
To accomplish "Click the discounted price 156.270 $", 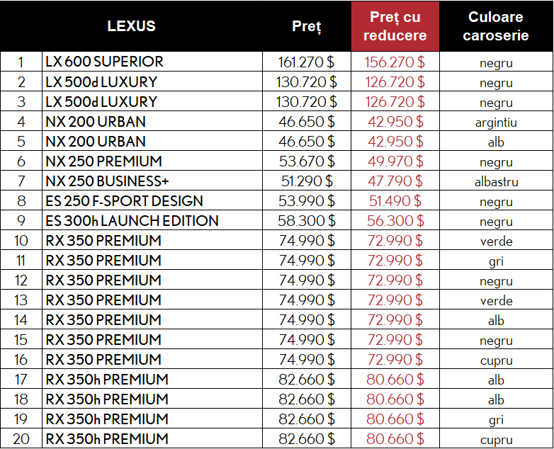I will click(x=395, y=62).
